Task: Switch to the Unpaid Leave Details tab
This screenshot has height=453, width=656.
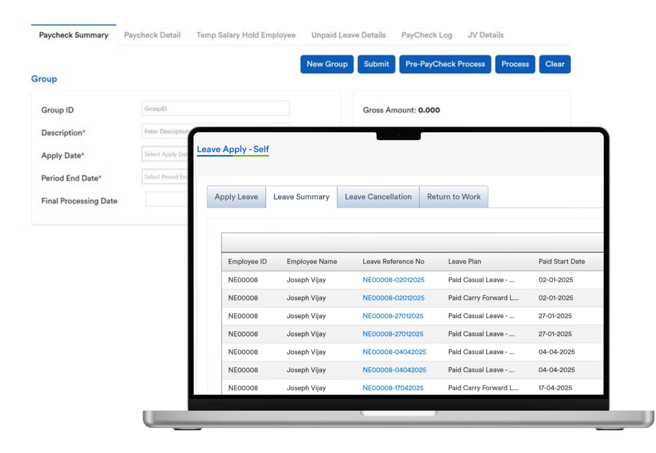Action: [x=348, y=35]
